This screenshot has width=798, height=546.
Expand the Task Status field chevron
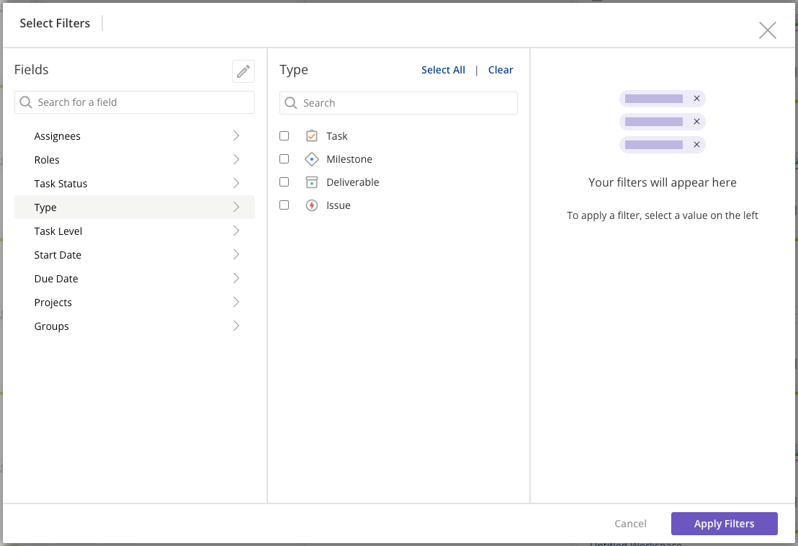(x=236, y=183)
